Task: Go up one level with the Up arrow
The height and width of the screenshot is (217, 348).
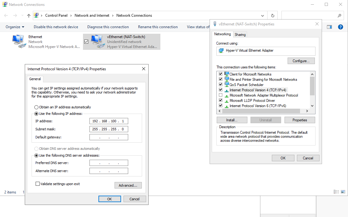Action: click(x=28, y=15)
